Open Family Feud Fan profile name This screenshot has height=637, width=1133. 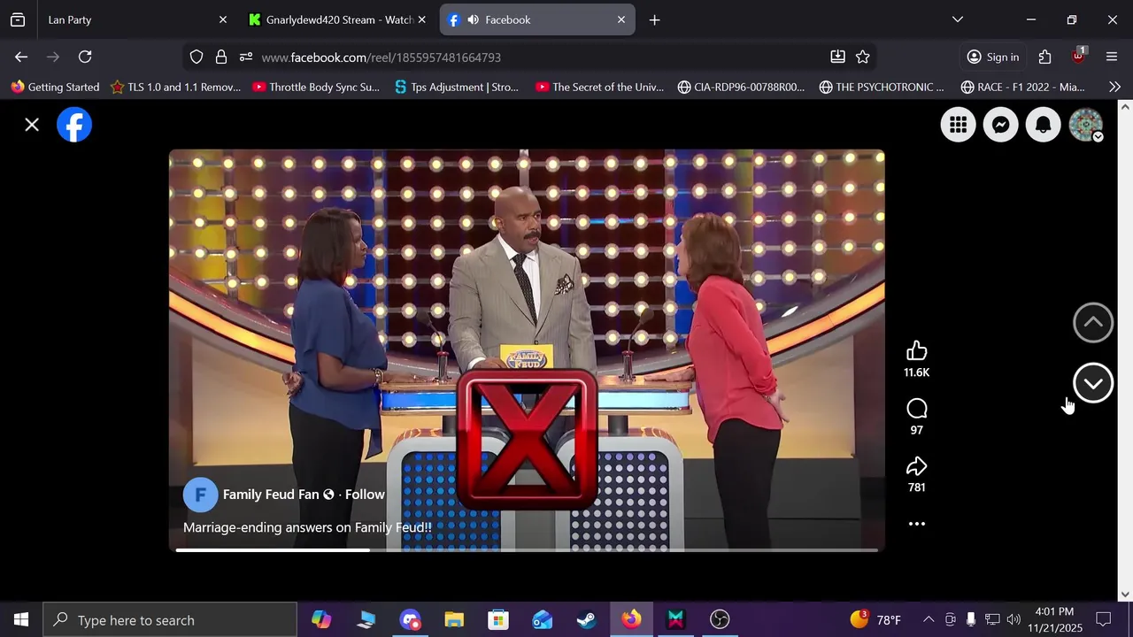[271, 495]
